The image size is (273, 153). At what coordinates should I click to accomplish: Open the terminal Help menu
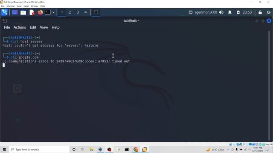coord(55,27)
